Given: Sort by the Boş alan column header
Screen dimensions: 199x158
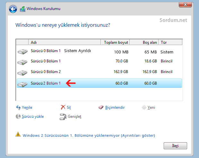Looking at the screenshot, I should [144, 42].
